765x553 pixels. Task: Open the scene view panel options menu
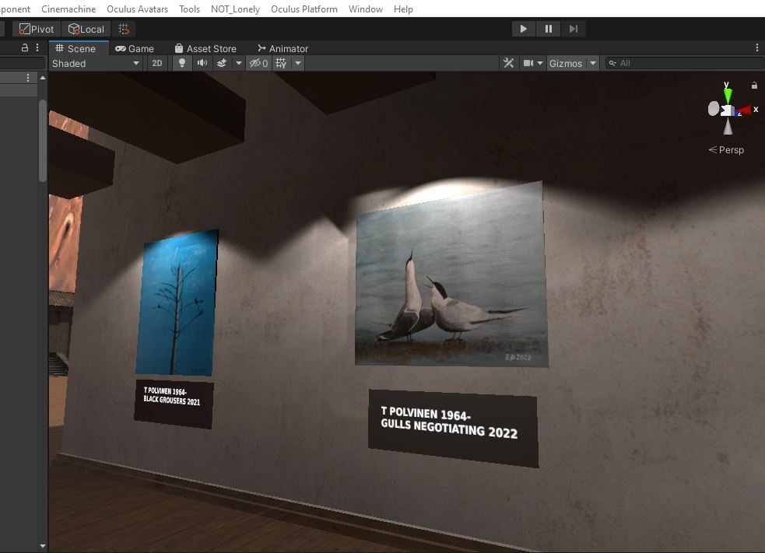[756, 47]
